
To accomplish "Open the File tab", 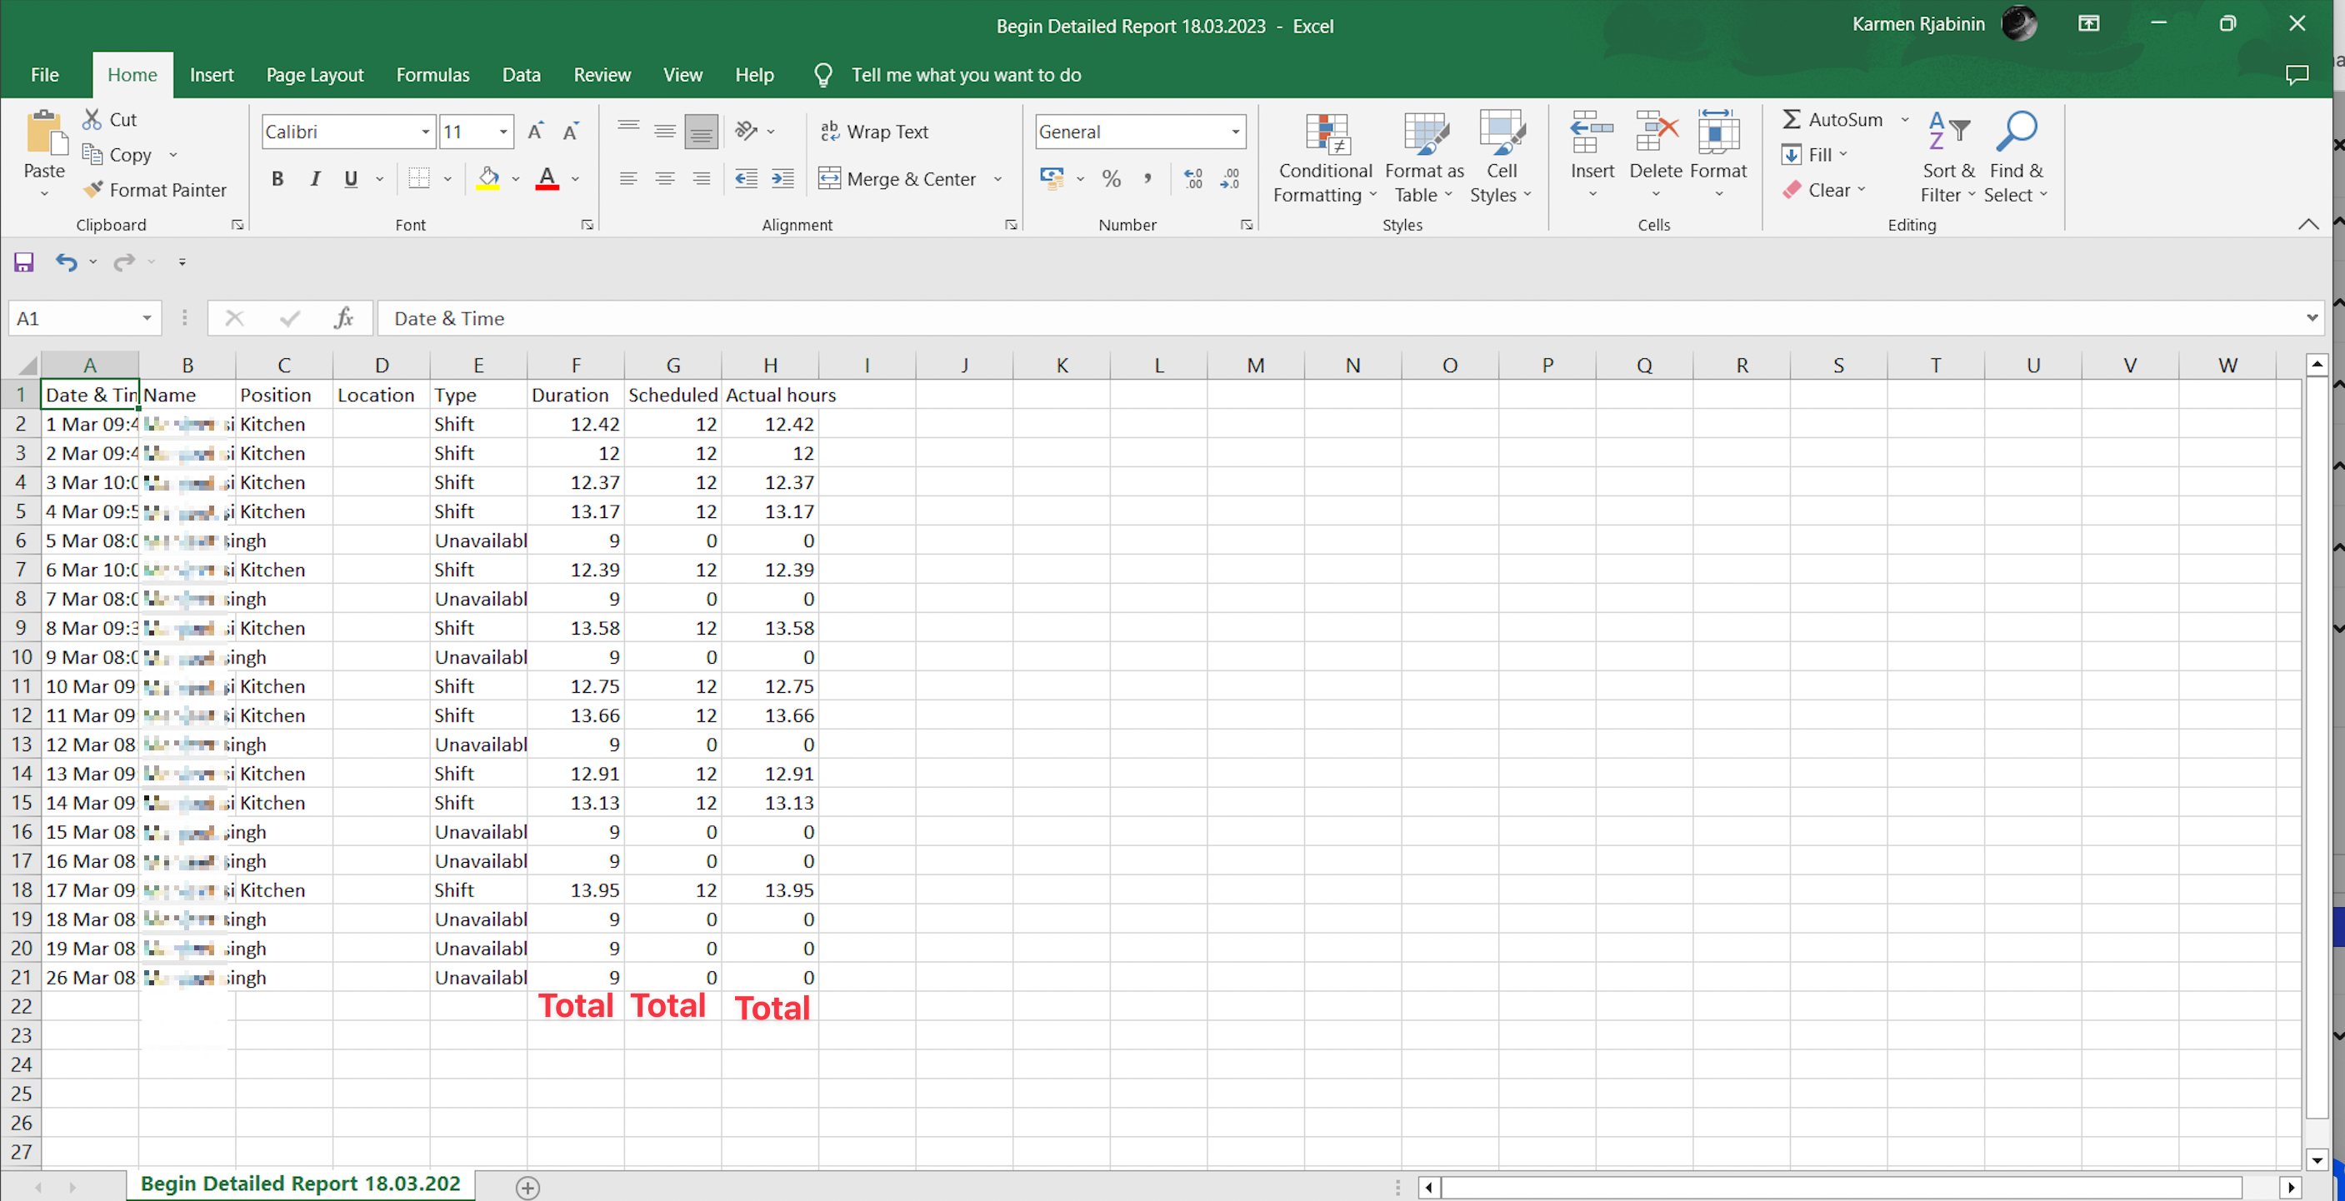I will [45, 75].
